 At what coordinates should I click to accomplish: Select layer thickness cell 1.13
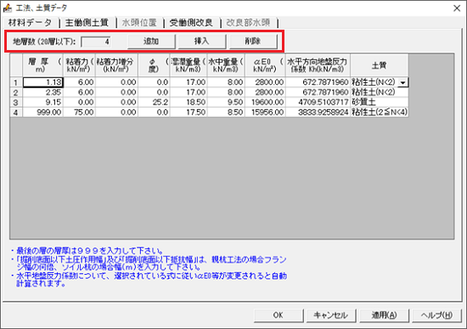pos(43,82)
